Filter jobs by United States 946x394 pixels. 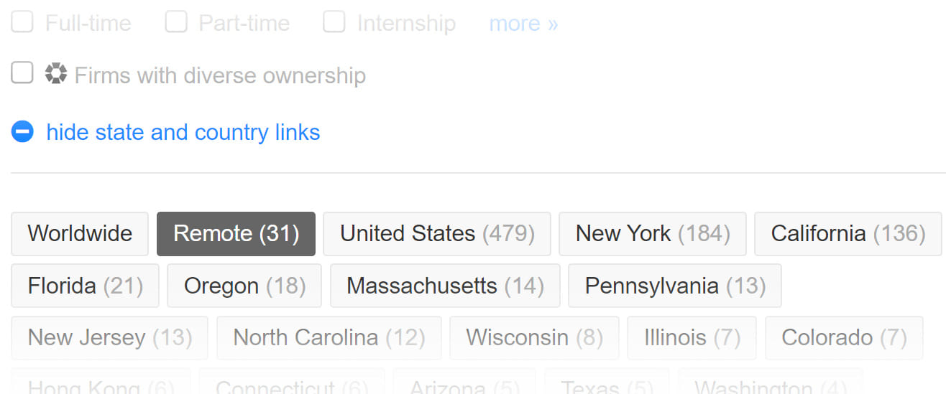tap(436, 234)
